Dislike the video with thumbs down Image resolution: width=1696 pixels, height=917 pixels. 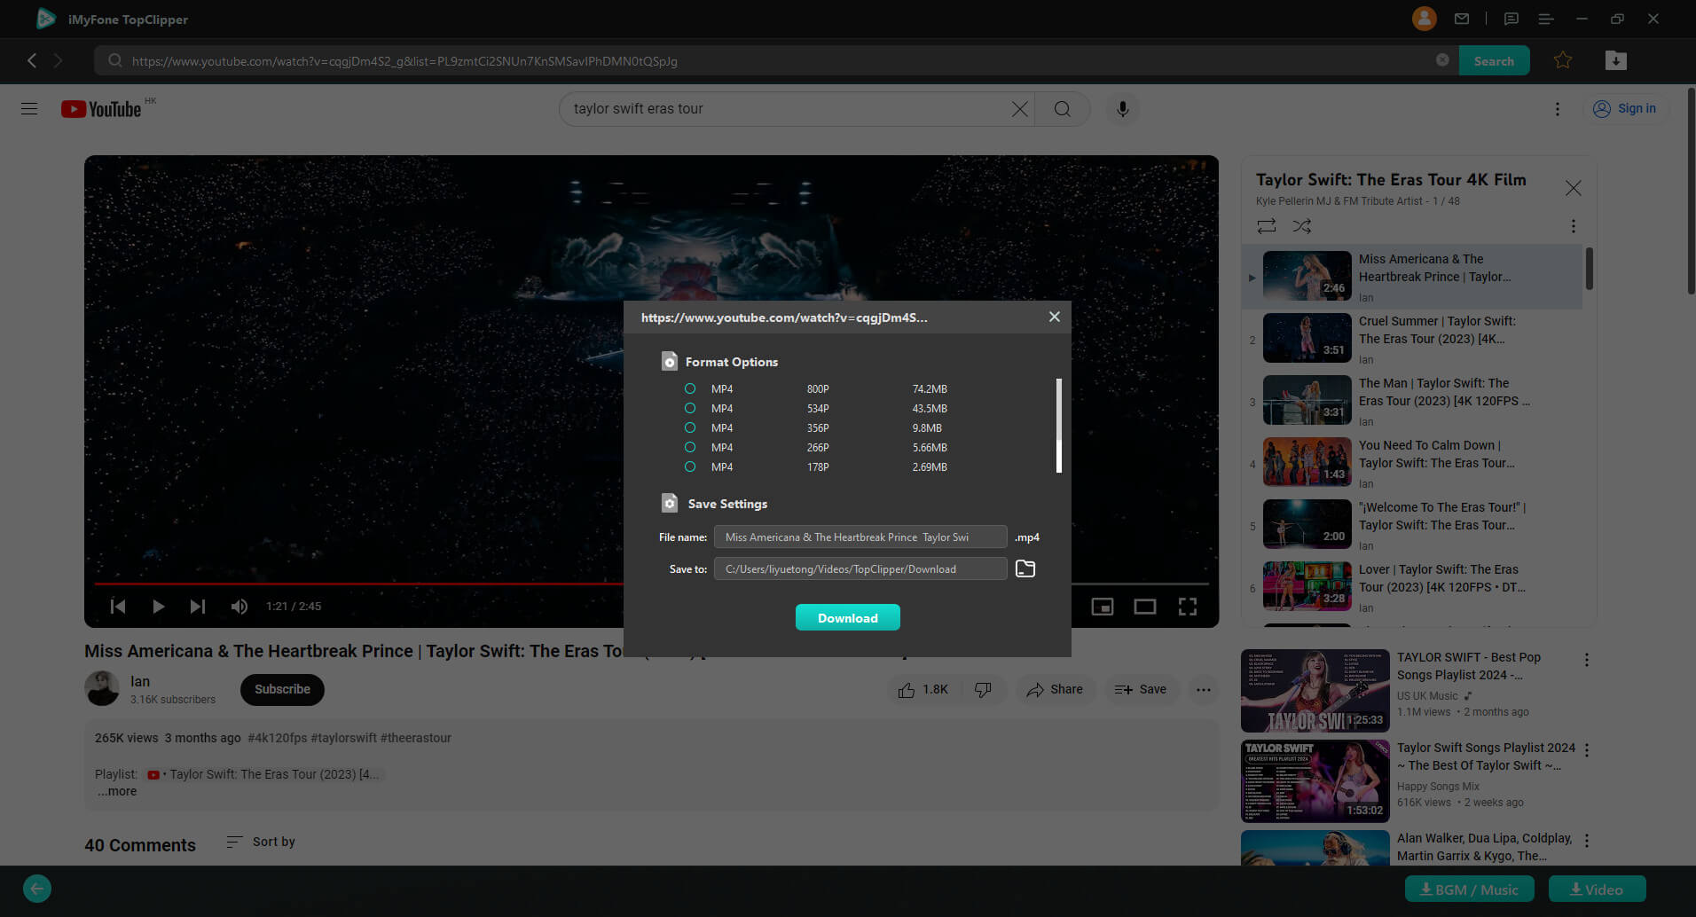point(983,690)
